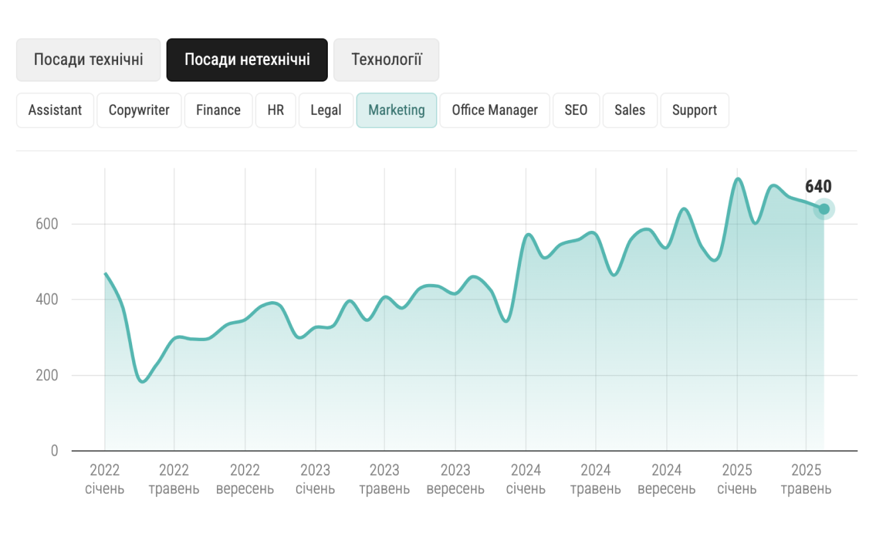The width and height of the screenshot is (878, 546).
Task: Click the 640 endpoint dot on chart
Action: (824, 209)
